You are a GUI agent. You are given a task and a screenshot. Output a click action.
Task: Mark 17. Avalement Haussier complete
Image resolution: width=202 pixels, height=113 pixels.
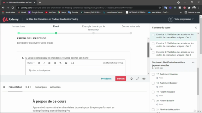click(153, 74)
